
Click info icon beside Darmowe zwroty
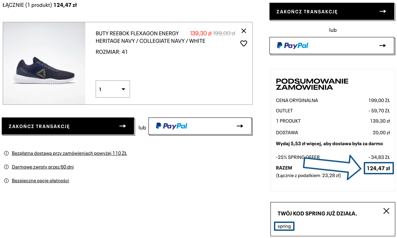[x=6, y=167]
